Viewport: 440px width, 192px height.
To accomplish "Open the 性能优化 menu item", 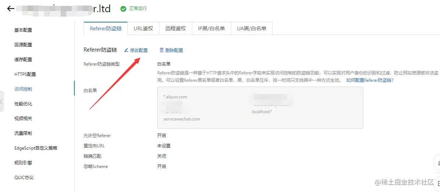I will [x=23, y=104].
